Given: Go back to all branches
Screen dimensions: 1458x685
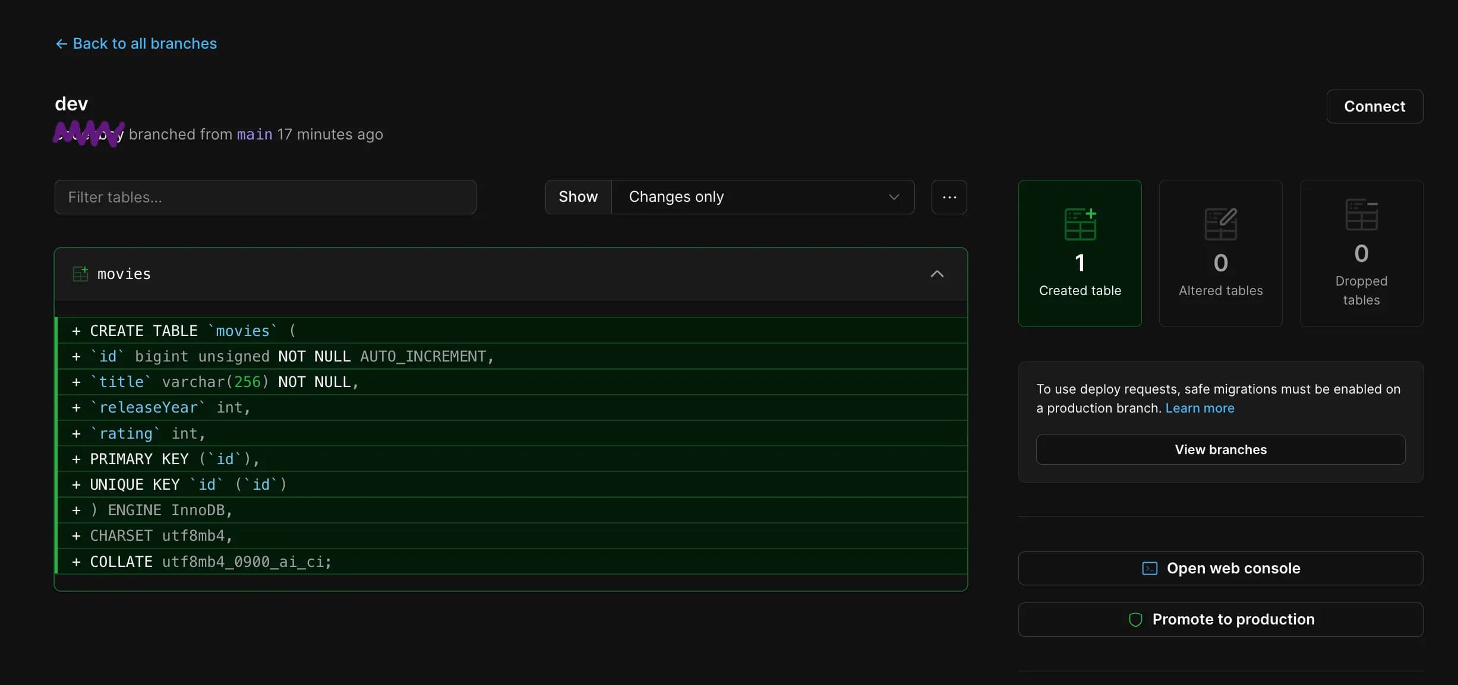Looking at the screenshot, I should [x=136, y=44].
